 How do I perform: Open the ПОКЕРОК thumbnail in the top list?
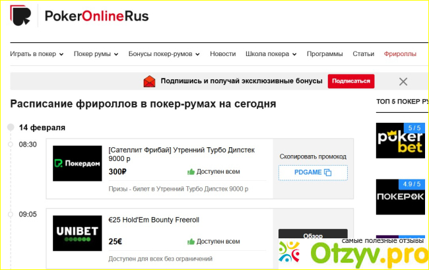[401, 197]
